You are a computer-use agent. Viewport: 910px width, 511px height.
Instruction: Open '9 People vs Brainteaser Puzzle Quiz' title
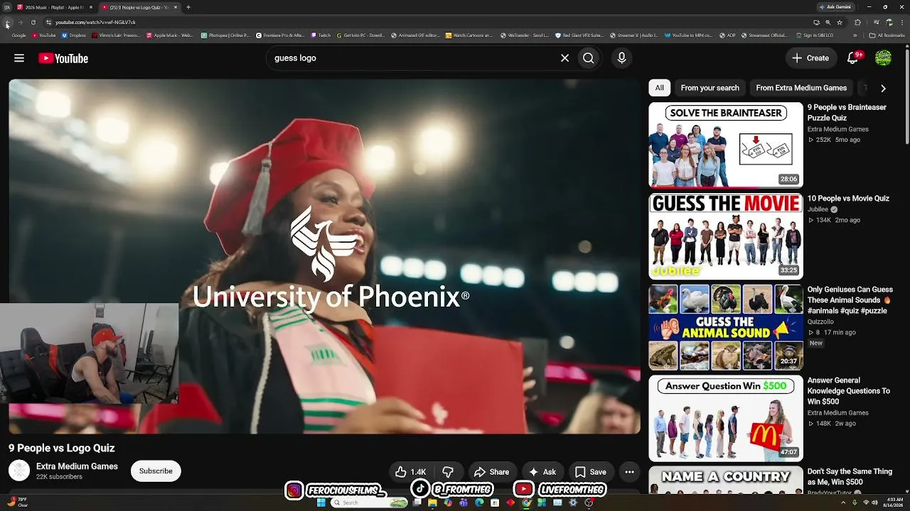tap(847, 112)
